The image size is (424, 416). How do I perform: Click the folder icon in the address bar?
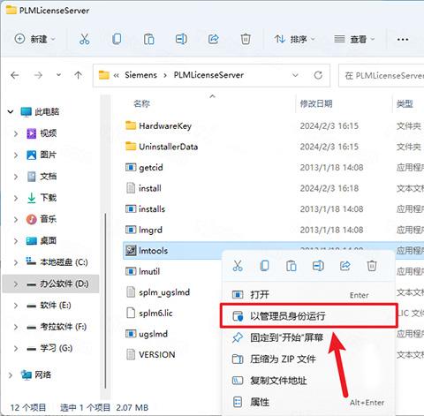pos(103,75)
